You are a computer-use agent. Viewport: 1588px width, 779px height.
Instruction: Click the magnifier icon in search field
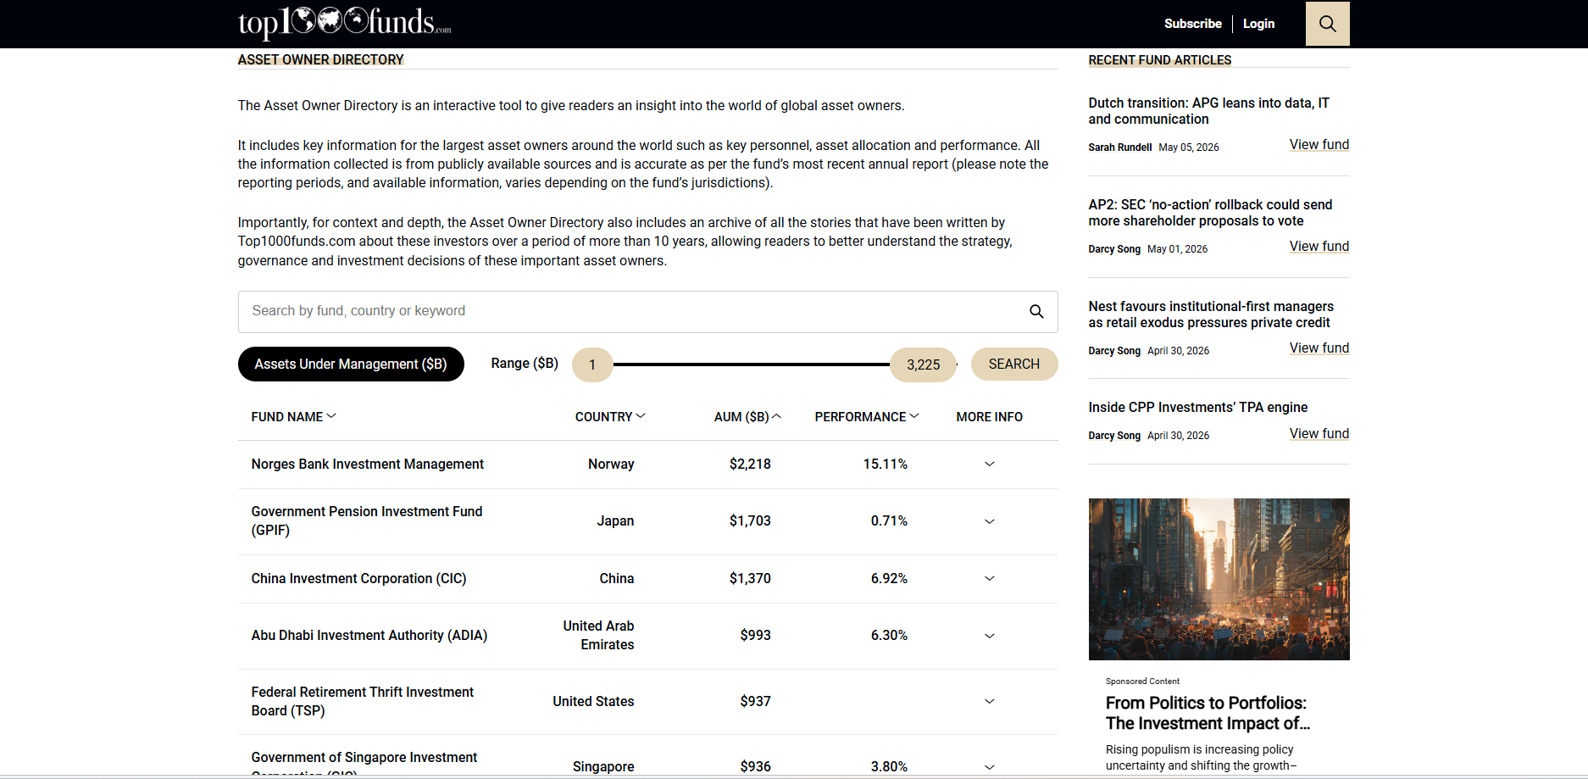pyautogui.click(x=1036, y=311)
